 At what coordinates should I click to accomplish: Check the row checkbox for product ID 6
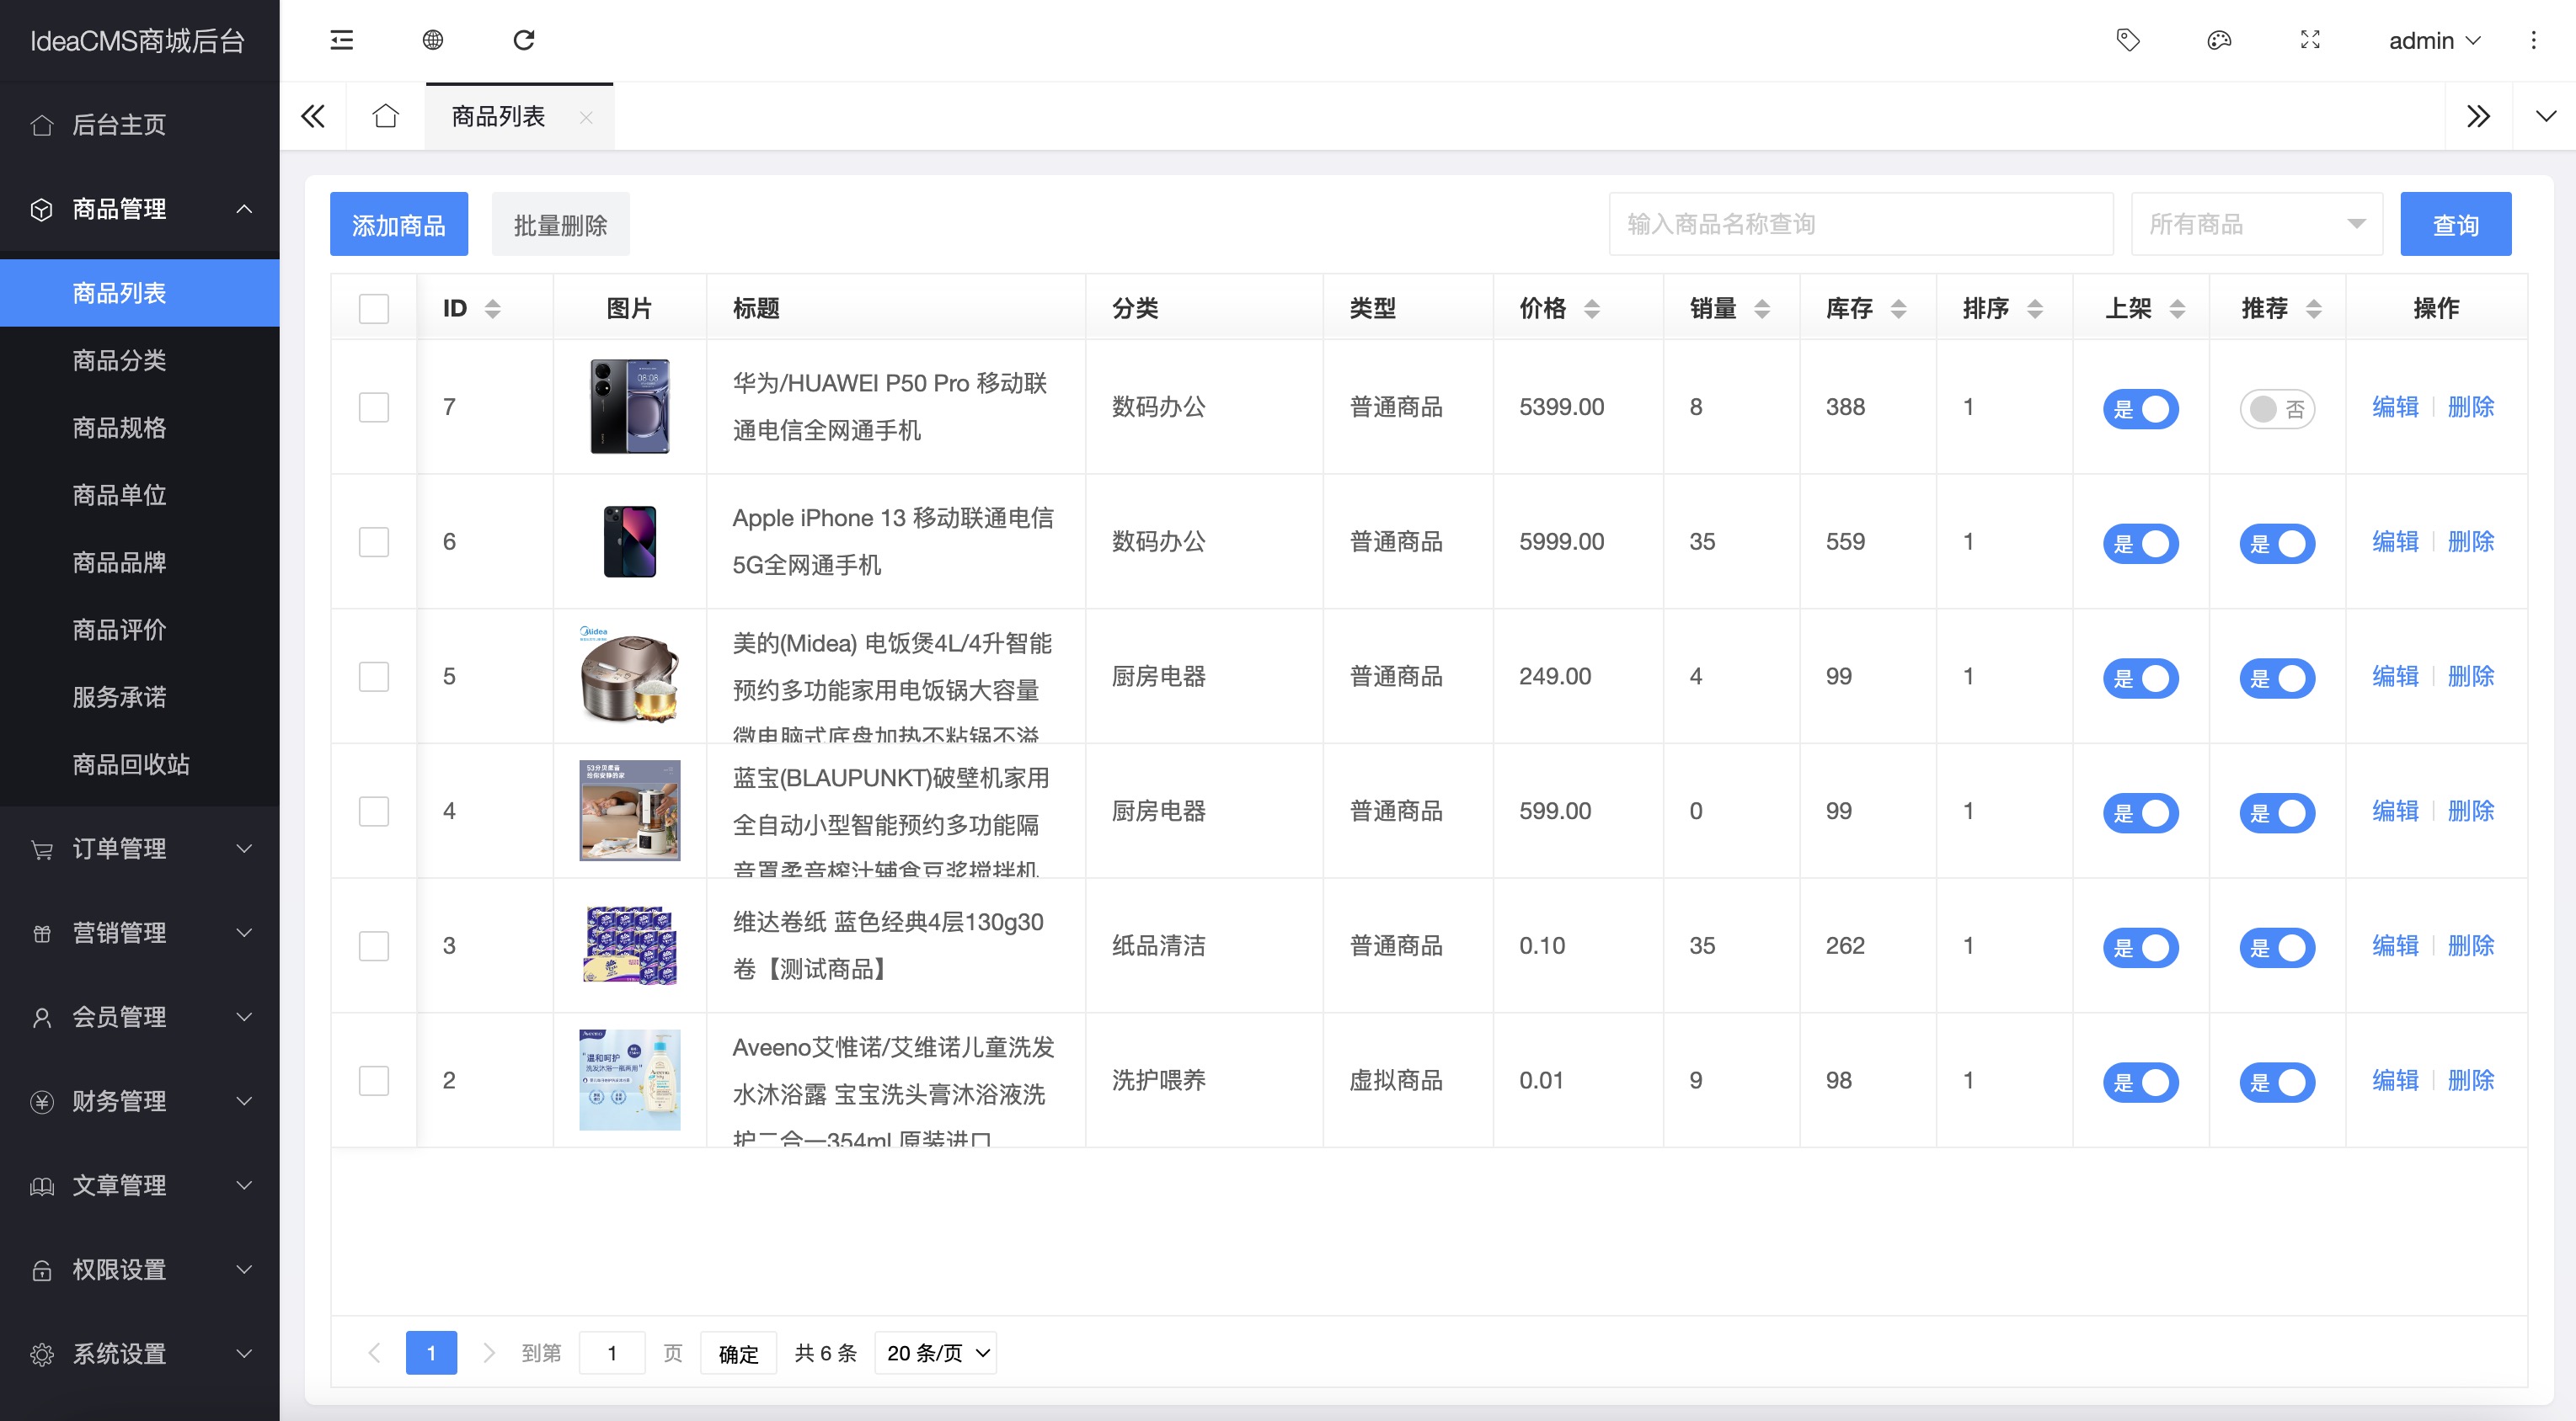[x=374, y=541]
